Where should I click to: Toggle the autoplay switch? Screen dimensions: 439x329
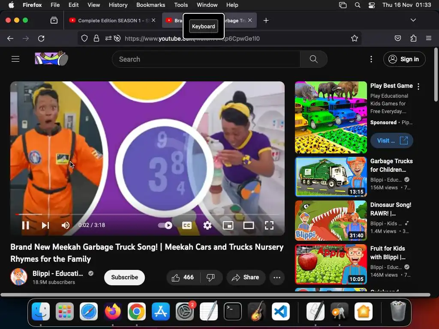pyautogui.click(x=165, y=225)
